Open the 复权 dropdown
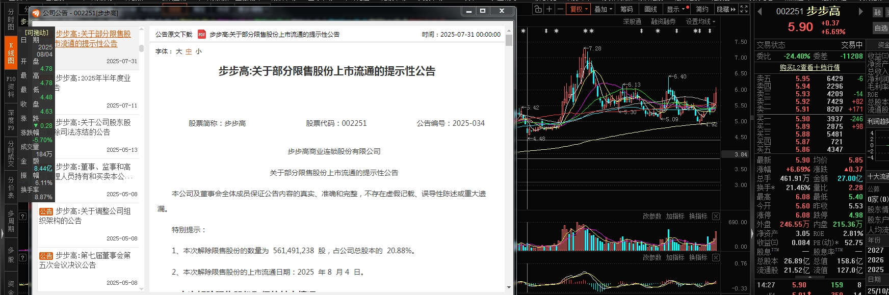 pyautogui.click(x=579, y=9)
